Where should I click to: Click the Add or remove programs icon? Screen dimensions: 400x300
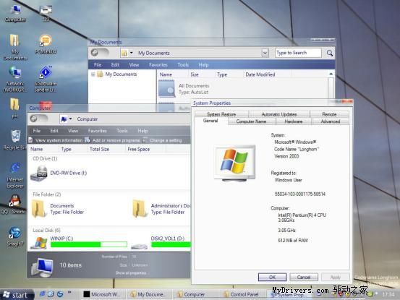click(x=88, y=140)
